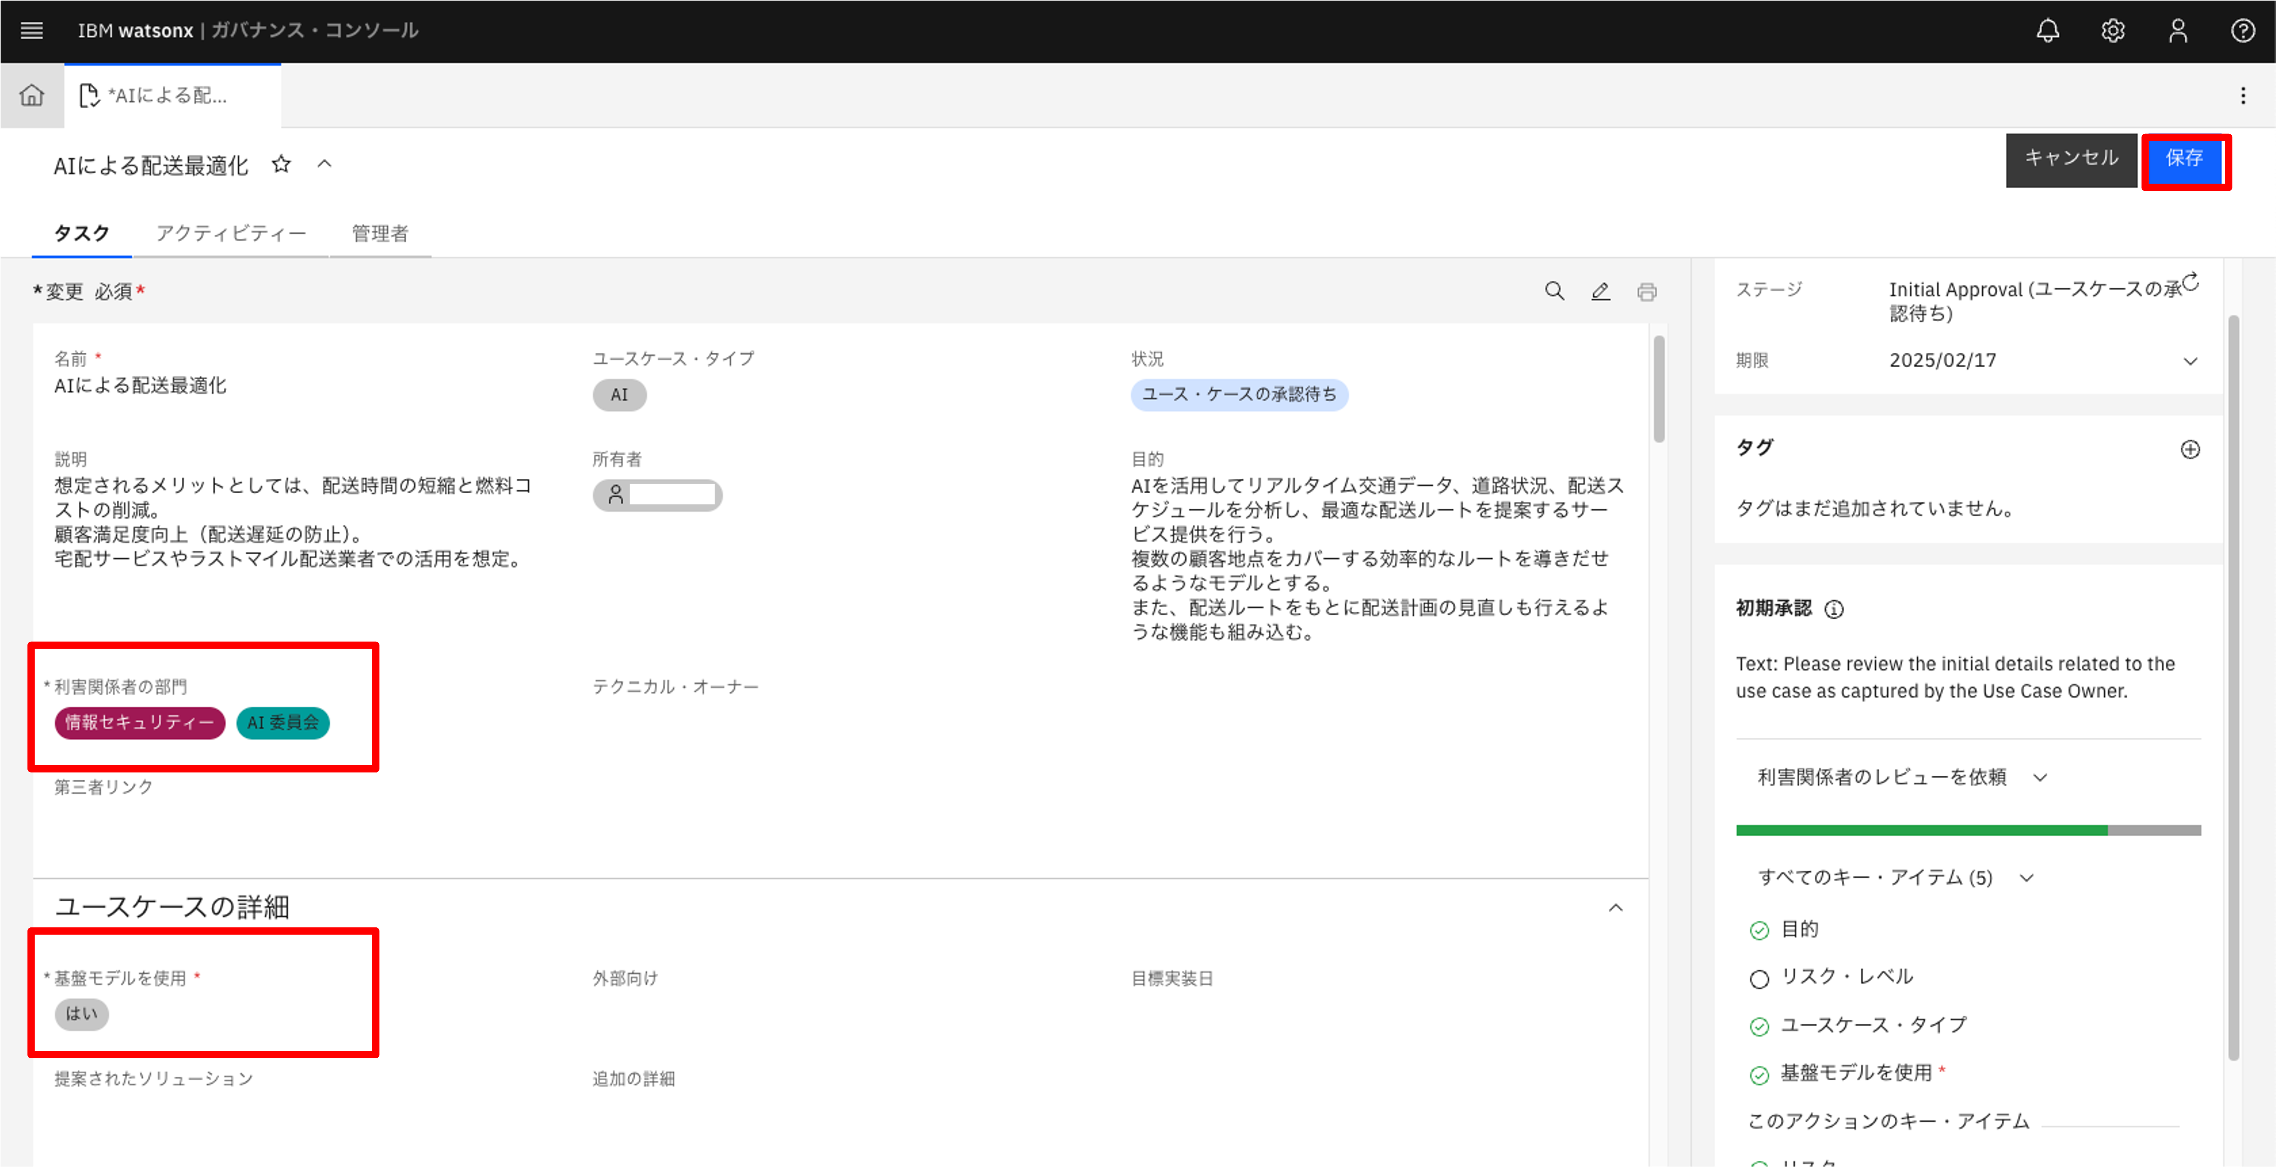Open the settings gear menu
2277x1168 pixels.
click(x=2113, y=31)
